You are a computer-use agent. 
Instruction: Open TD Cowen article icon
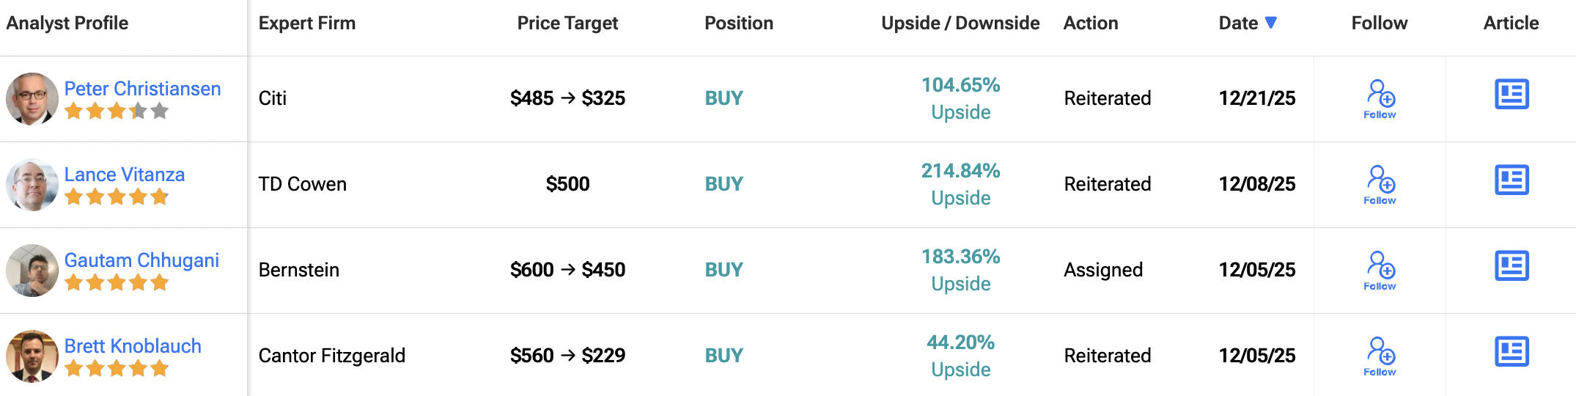click(1511, 180)
